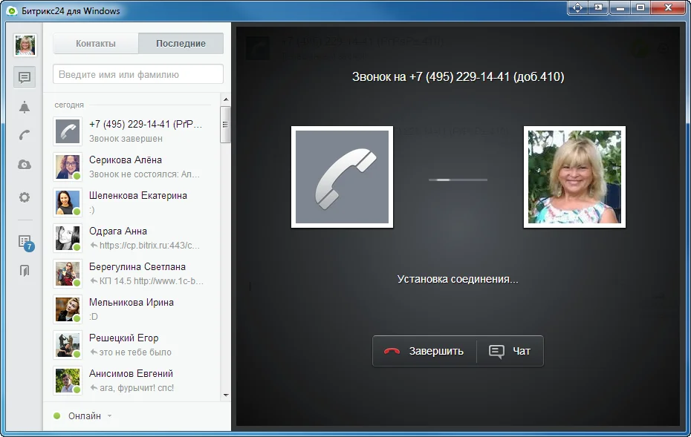Click your profile avatar in the sidebar
The image size is (691, 437).
pyautogui.click(x=25, y=45)
